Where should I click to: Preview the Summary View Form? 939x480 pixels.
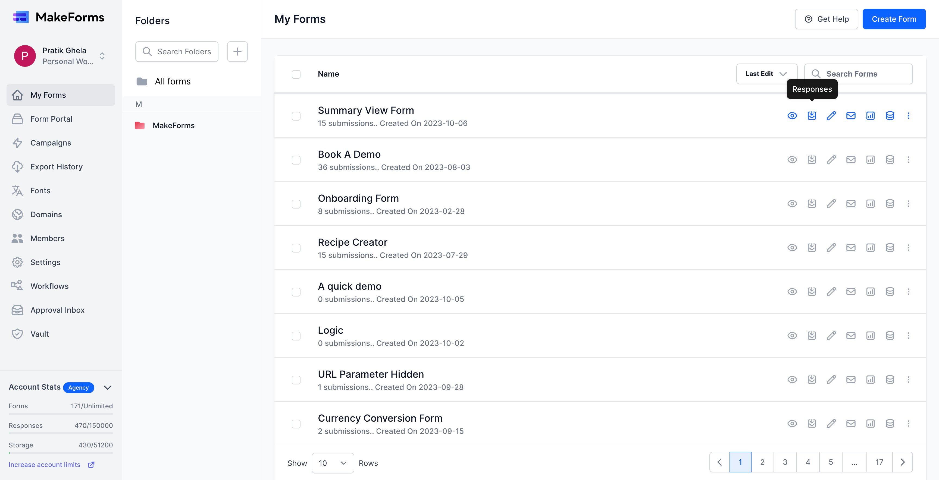(792, 116)
